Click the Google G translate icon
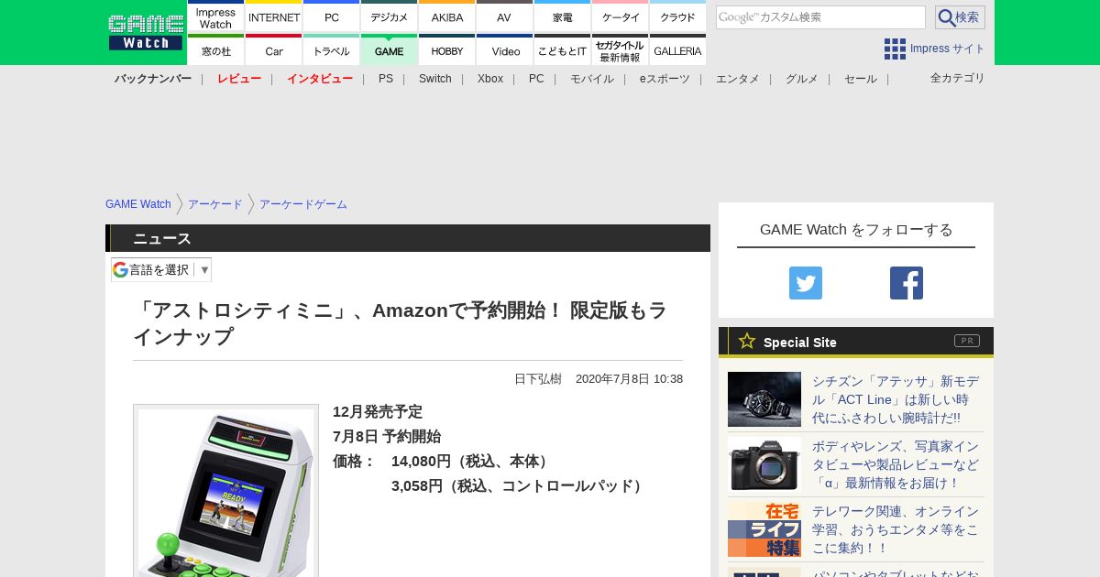The width and height of the screenshot is (1100, 577). 120,269
